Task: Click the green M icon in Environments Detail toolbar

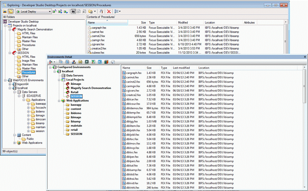Action: (87, 62)
